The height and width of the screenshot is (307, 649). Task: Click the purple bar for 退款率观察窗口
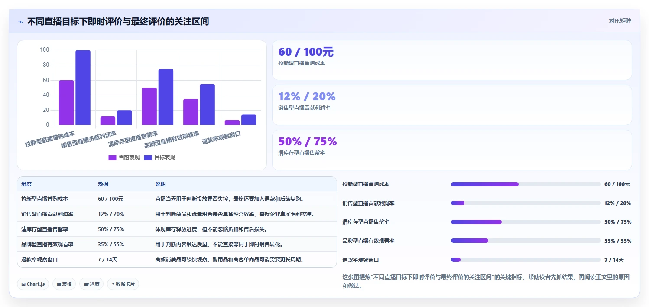point(232,123)
